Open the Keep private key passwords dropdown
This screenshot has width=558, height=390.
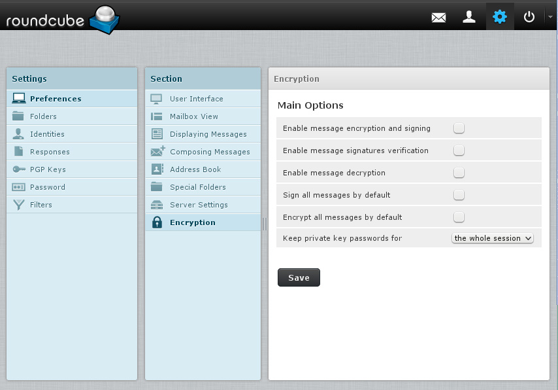493,238
